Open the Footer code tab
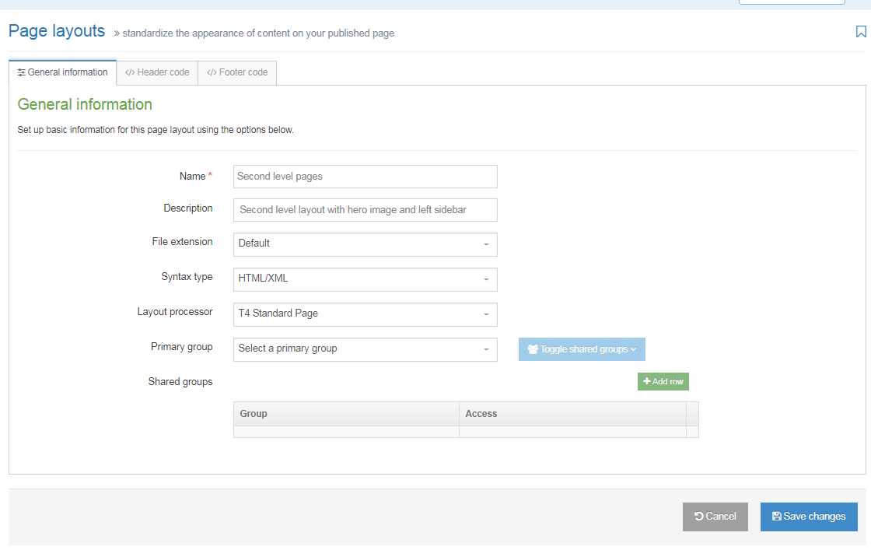 (237, 72)
